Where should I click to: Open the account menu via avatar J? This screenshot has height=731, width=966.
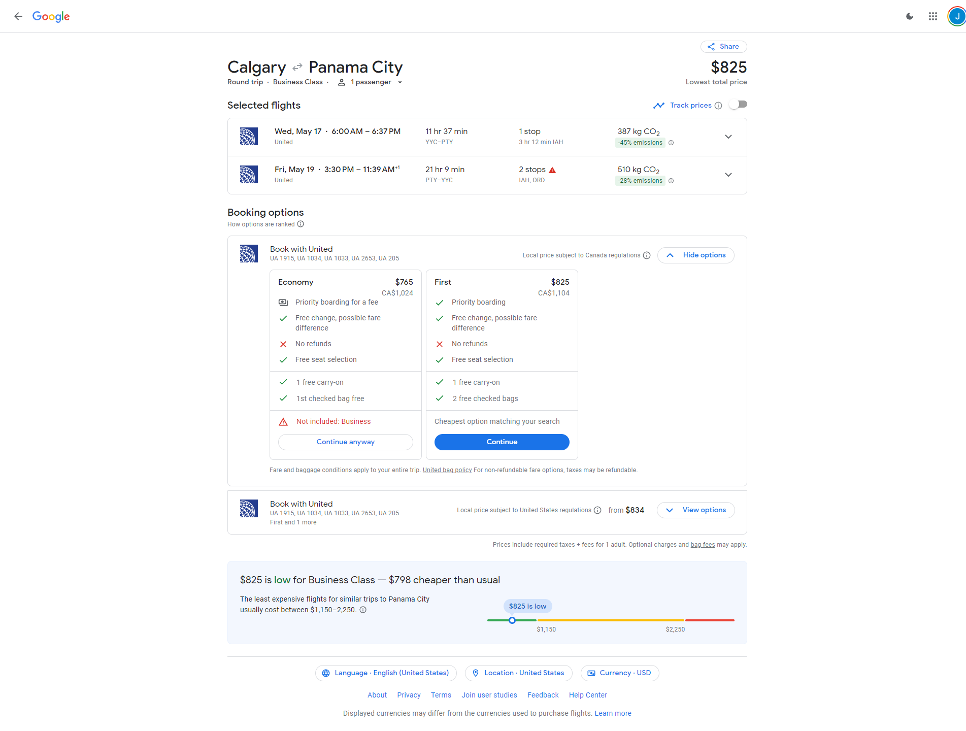coord(957,16)
